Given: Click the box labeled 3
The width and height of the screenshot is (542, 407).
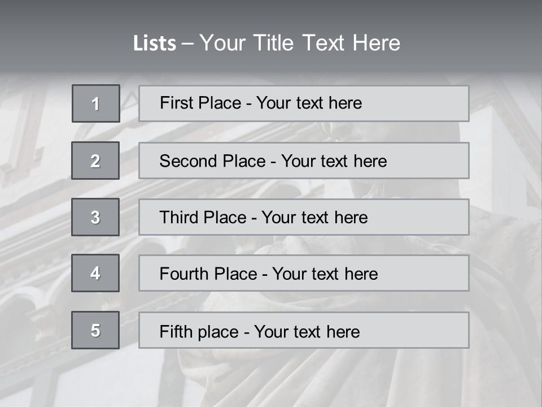Looking at the screenshot, I should pos(95,217).
